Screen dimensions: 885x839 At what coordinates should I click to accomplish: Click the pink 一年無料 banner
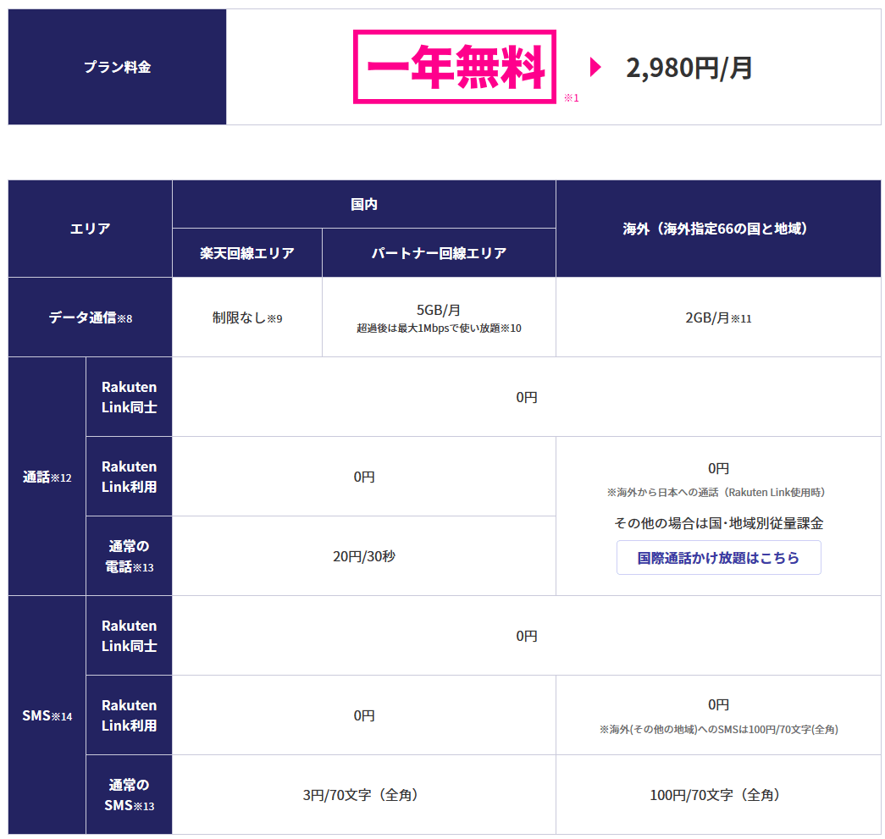(454, 67)
